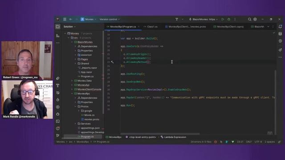This screenshot has width=285, height=160.
Task: Show more tool windows in right sidebar
Action: 280,57
